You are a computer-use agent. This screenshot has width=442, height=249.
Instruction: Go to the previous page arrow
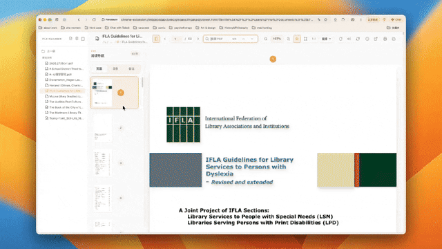pyautogui.click(x=165, y=39)
